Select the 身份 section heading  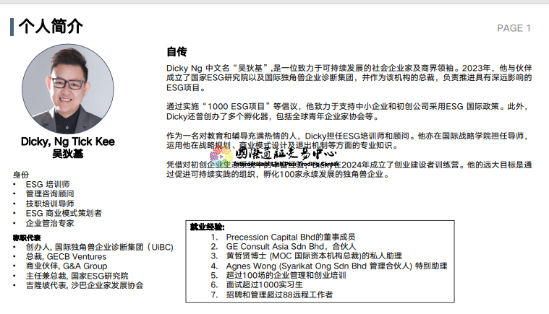[21, 175]
